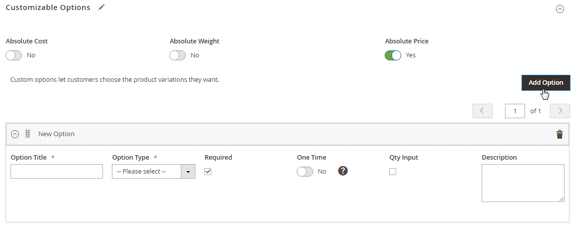Go to the previous options page
This screenshot has width=572, height=226.
[x=482, y=111]
